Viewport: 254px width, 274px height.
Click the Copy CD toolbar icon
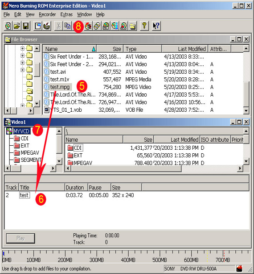[97, 26]
